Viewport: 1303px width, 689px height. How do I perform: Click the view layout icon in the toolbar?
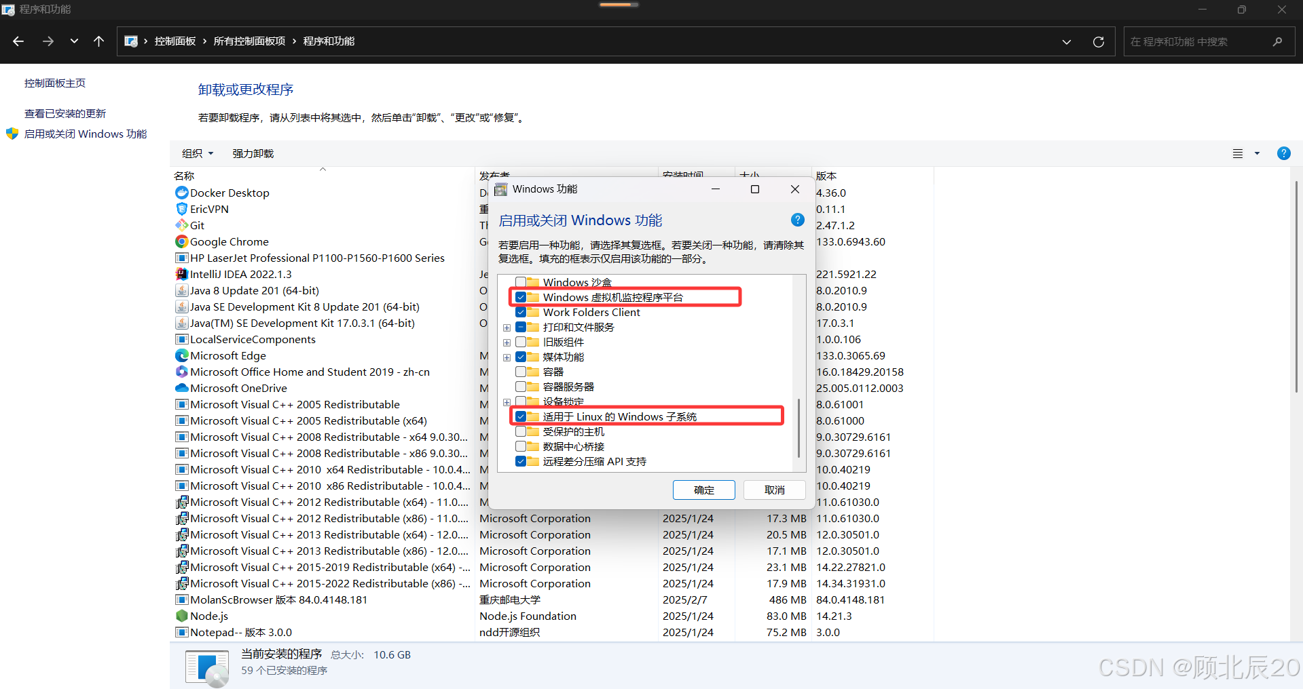click(x=1238, y=154)
